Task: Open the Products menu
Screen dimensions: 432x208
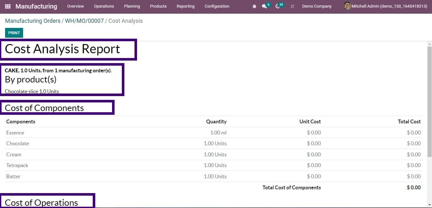Action: point(158,6)
